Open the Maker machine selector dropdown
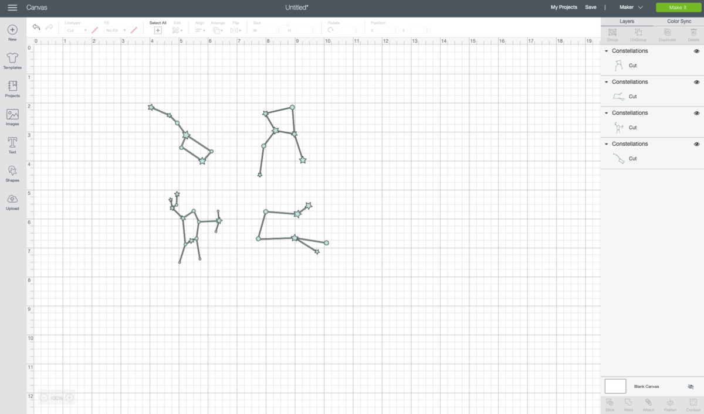704x414 pixels. pos(631,8)
